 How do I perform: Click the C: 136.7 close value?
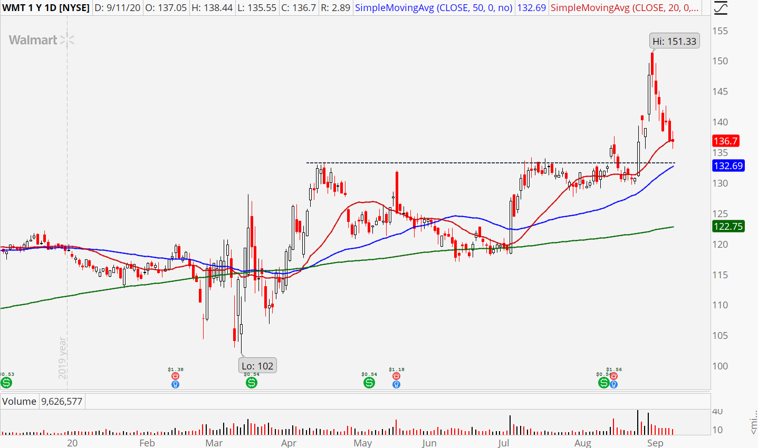[x=298, y=8]
